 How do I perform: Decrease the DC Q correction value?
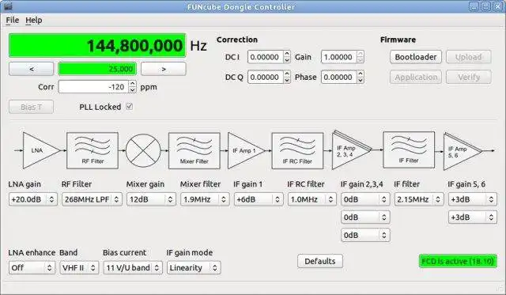[x=286, y=81]
